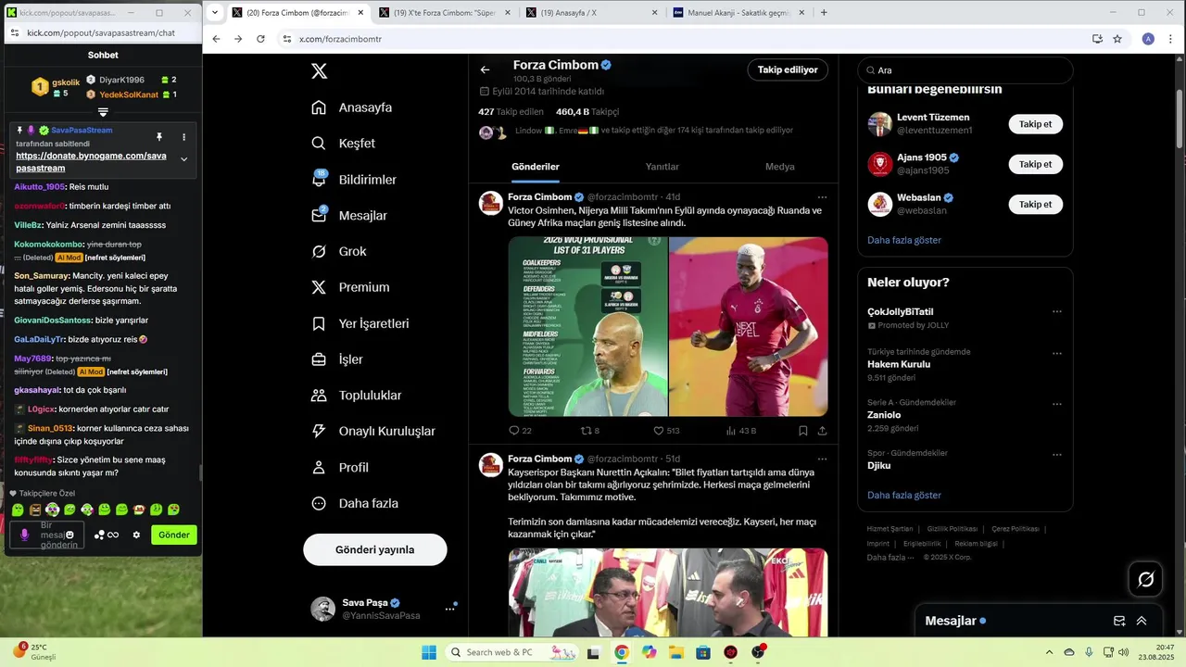Click Gönderi yayınla button

coord(375,549)
